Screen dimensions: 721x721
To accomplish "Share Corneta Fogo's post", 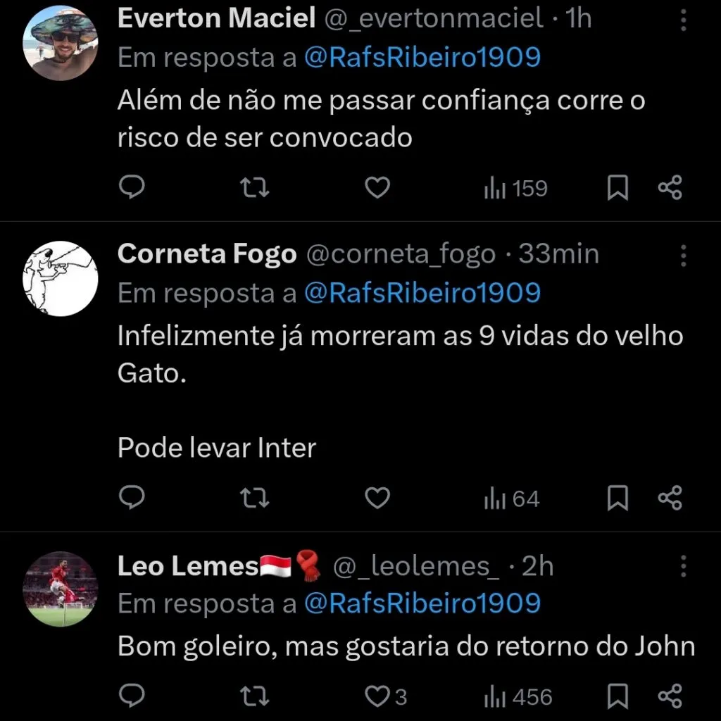I will click(670, 499).
